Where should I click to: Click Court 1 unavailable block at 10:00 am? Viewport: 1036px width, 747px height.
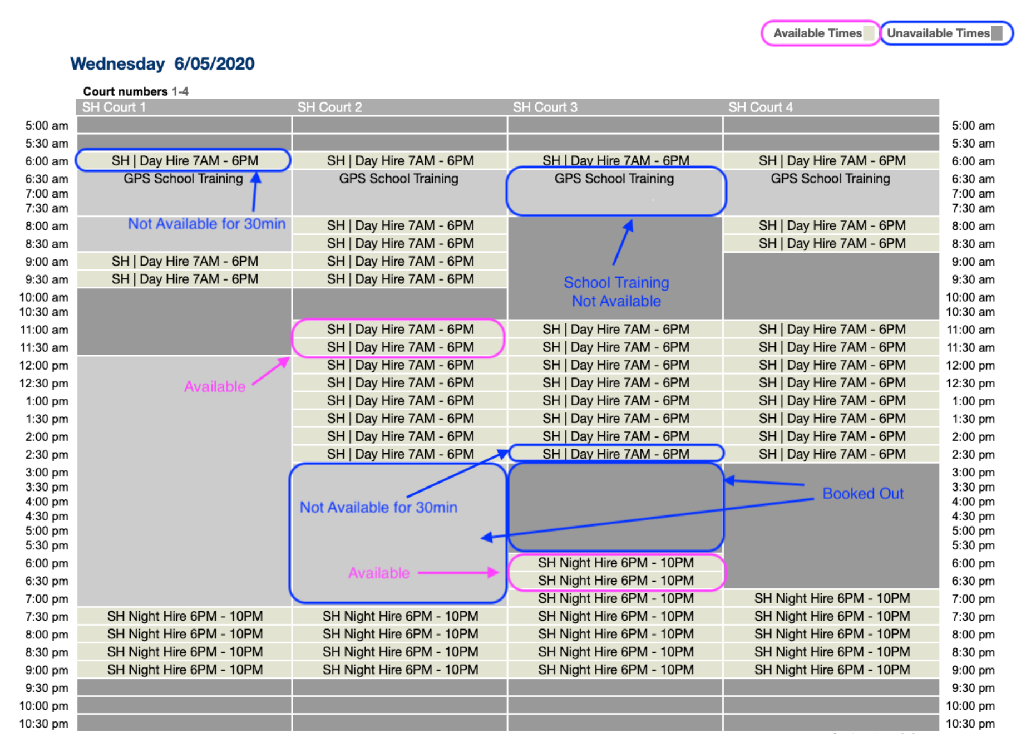(x=184, y=322)
